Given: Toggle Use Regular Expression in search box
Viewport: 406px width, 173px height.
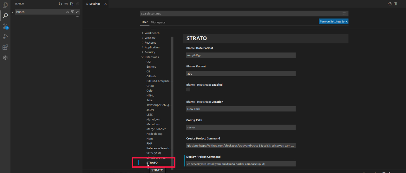Looking at the screenshot, I should [x=77, y=12].
